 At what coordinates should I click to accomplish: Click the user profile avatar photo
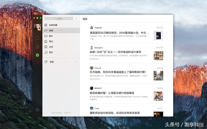point(38,27)
